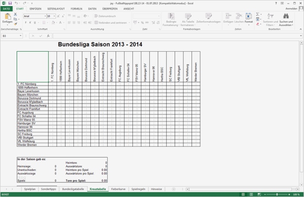Add a new sheet with plus icon
This screenshot has width=304, height=197.
pyautogui.click(x=174, y=189)
